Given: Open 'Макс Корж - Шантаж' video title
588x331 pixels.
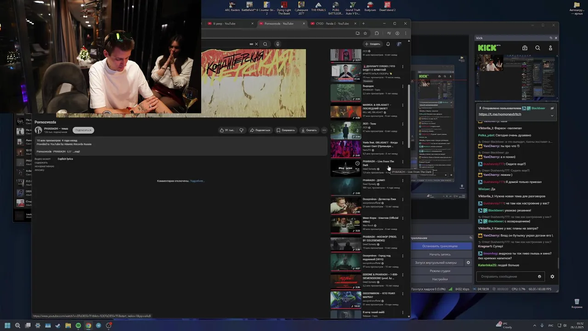Looking at the screenshot, I should click(380, 220).
